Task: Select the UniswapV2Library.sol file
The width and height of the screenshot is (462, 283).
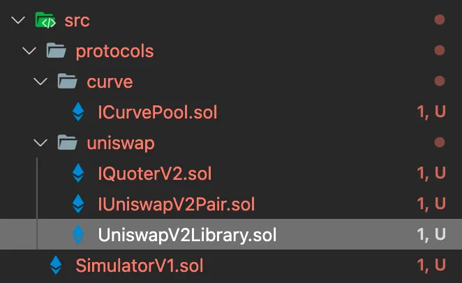Action: point(187,235)
